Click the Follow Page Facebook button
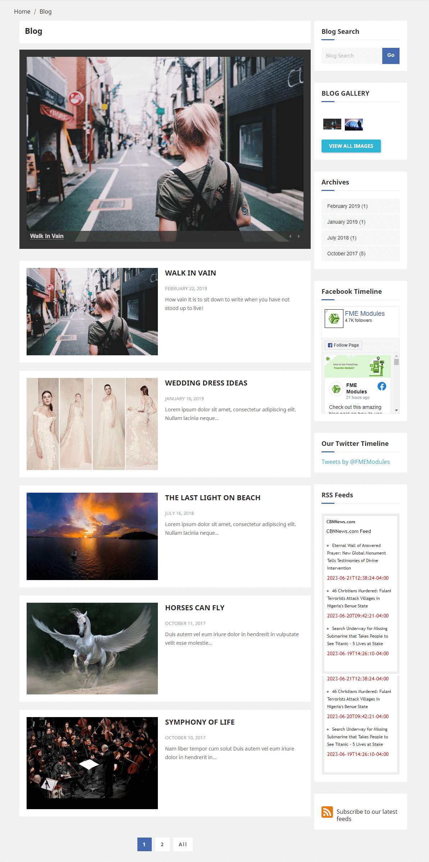Viewport: 429px width, 862px height. (x=343, y=345)
